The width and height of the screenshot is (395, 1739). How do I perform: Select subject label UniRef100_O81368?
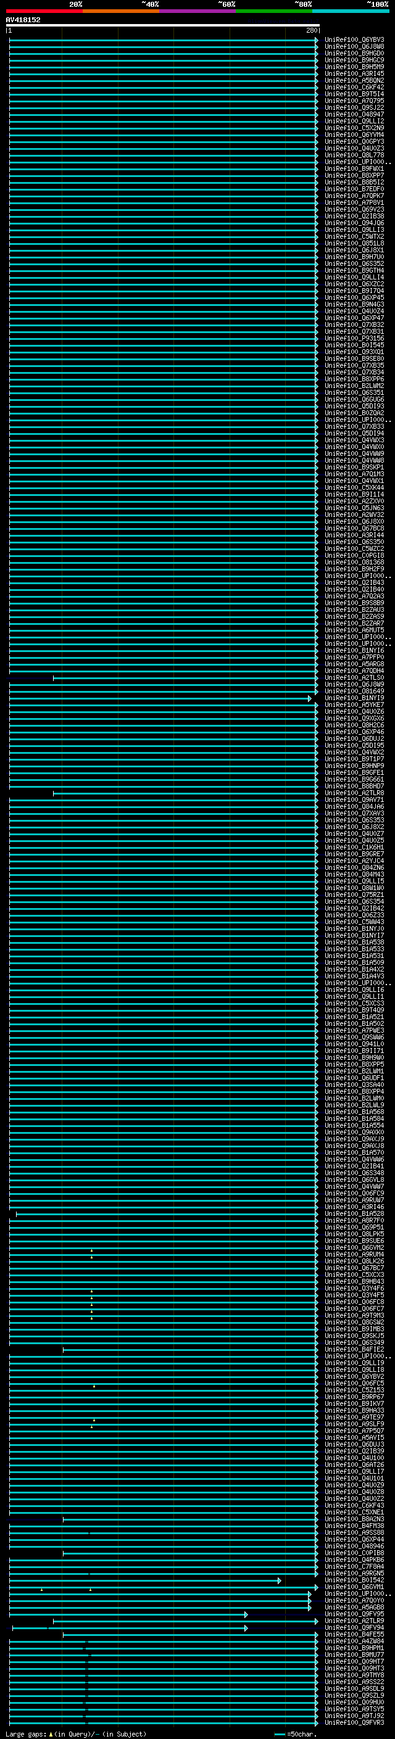(354, 561)
